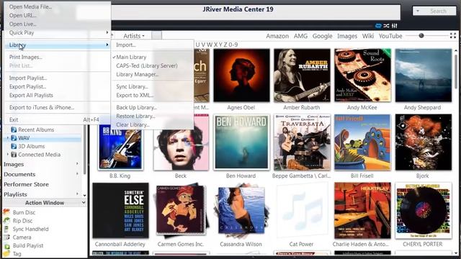This screenshot has height=259, width=461.
Task: Open the DSP equalizer icon
Action: click(395, 26)
